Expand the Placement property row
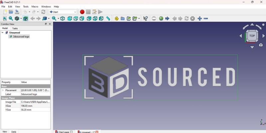The width and height of the screenshot is (266, 133). point(3,90)
